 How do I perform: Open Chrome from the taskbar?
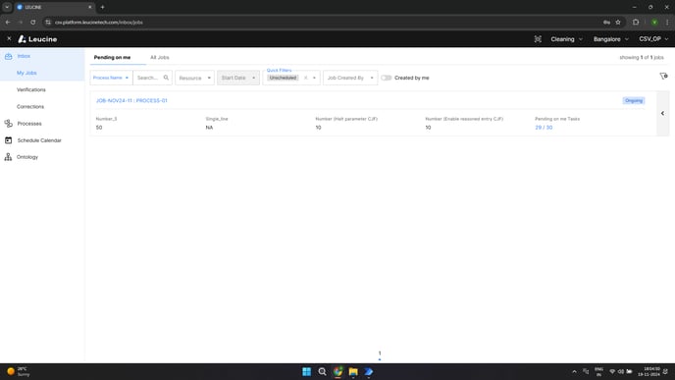point(337,372)
